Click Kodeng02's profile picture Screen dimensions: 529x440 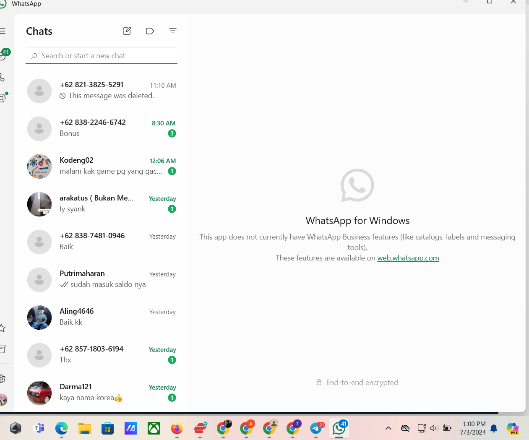tap(39, 167)
